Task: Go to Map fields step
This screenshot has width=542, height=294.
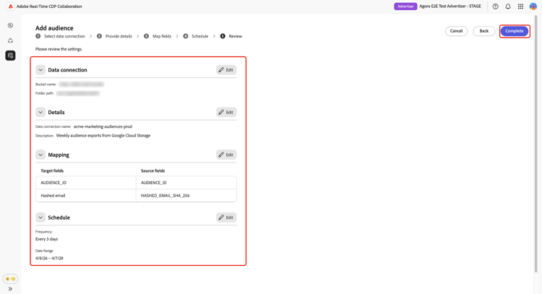Action: tap(158, 36)
